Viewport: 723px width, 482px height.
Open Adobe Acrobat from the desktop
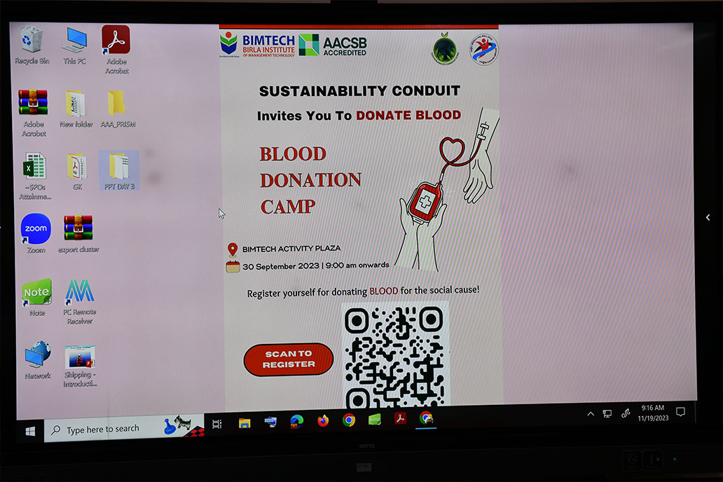pyautogui.click(x=116, y=41)
